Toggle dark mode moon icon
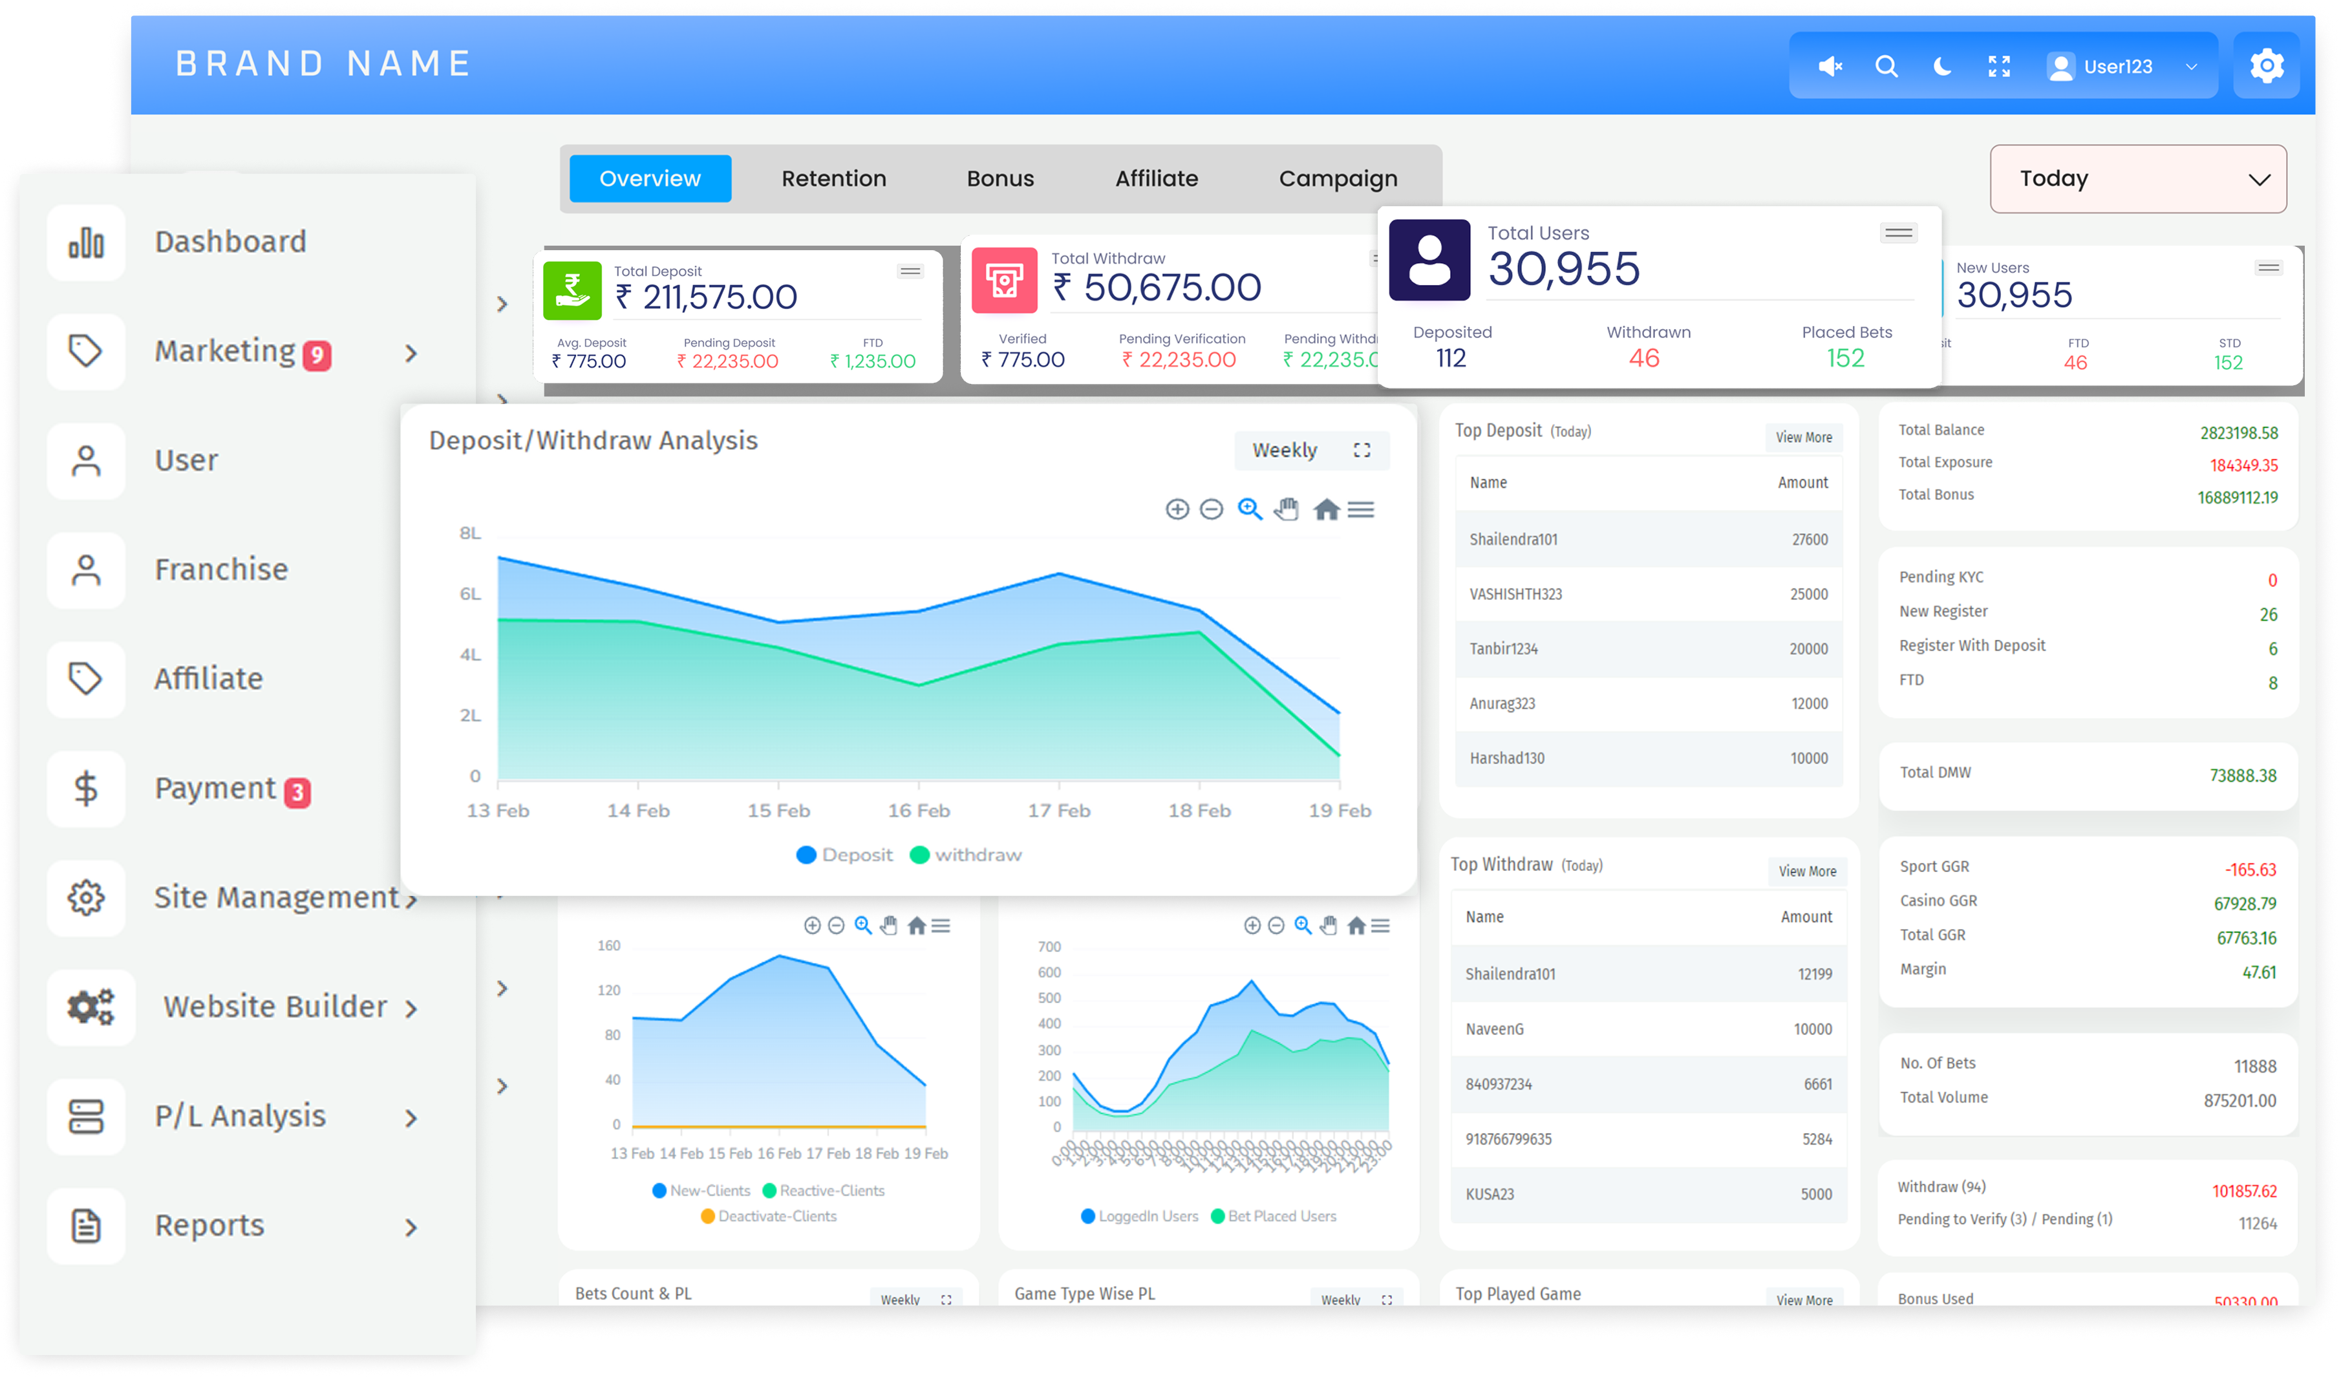 tap(1941, 66)
